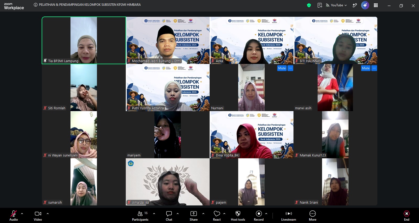Toggle meeting recording with Record button

point(259,216)
